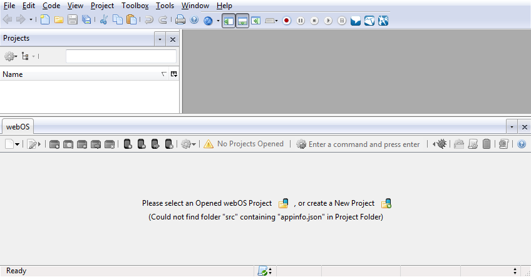
Task: Redo the last action
Action: (163, 20)
